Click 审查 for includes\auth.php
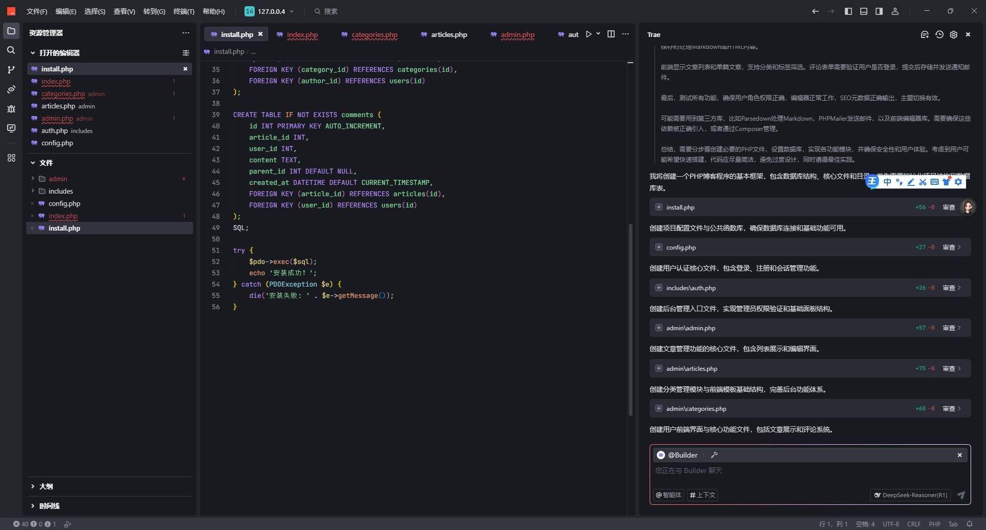 [952, 288]
